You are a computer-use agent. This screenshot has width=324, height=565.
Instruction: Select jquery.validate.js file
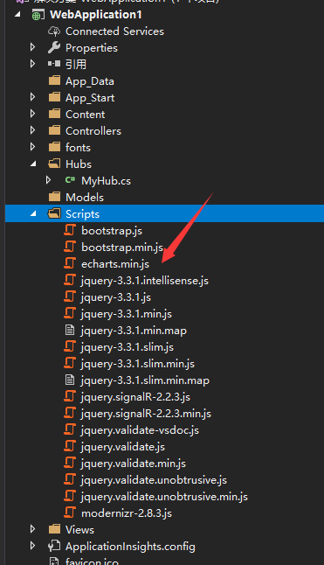pyautogui.click(x=122, y=446)
